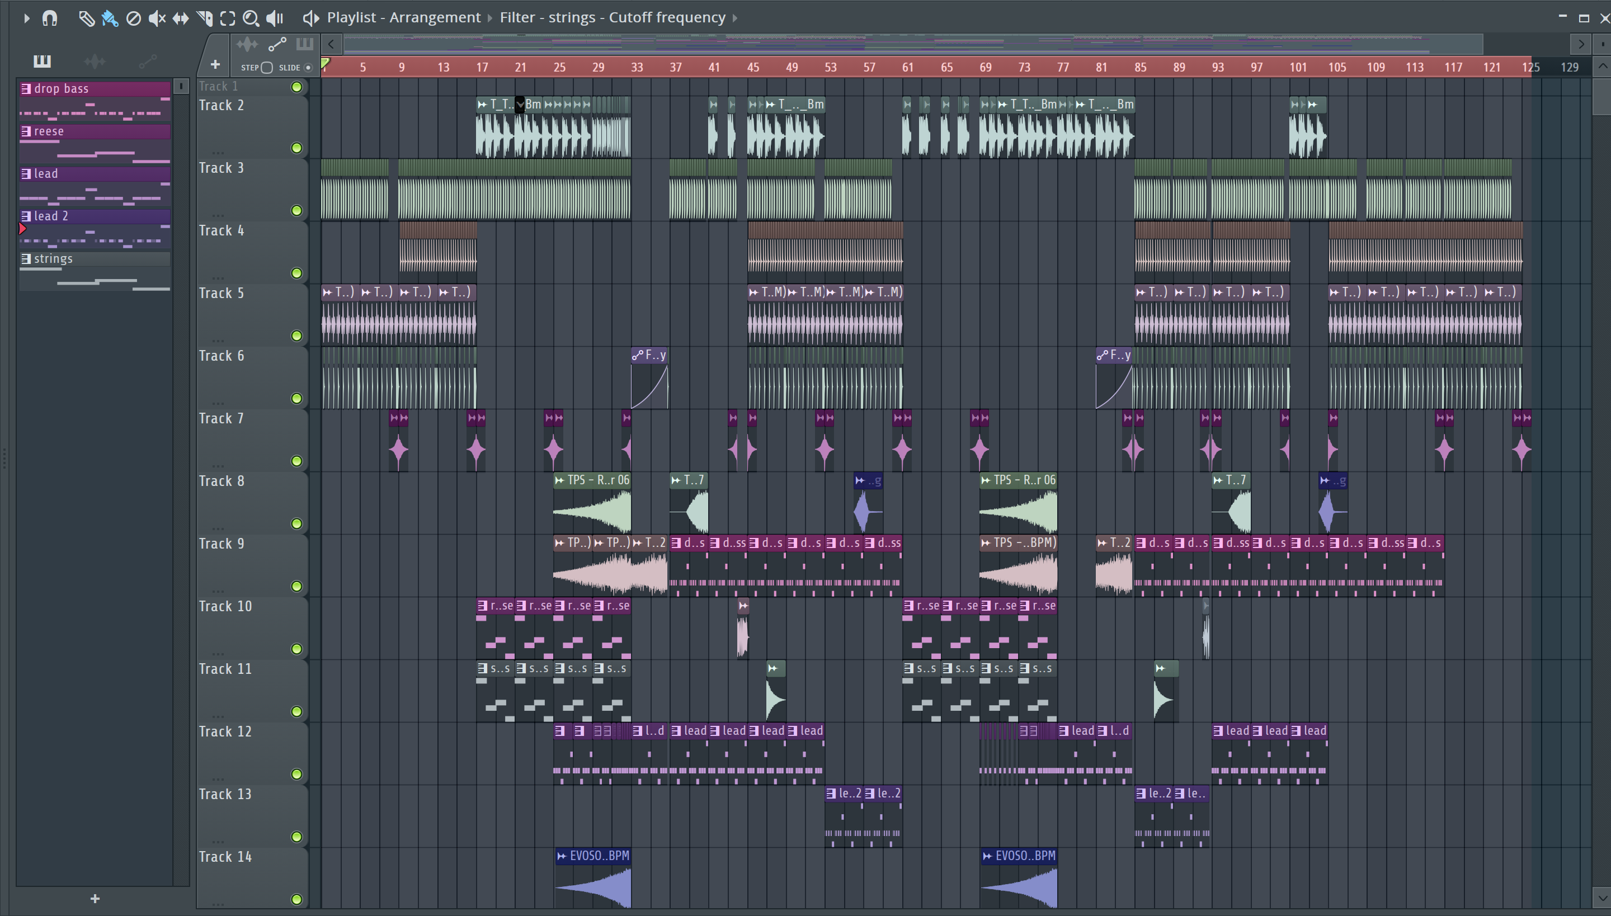Select the Slice tool
The width and height of the screenshot is (1611, 916).
point(205,18)
